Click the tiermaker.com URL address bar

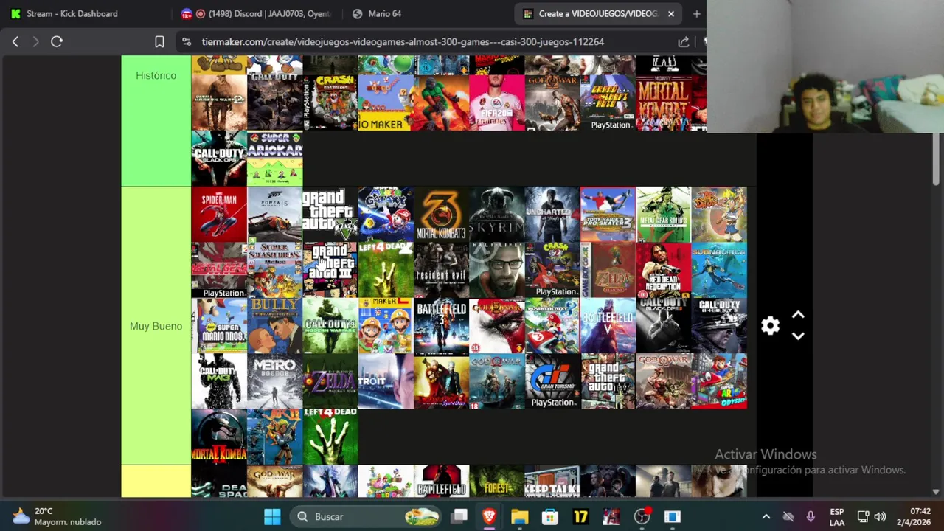coord(403,42)
